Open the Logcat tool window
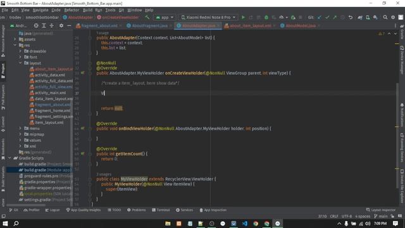Screen dimensions: 405x228 pyautogui.click(x=53, y=210)
